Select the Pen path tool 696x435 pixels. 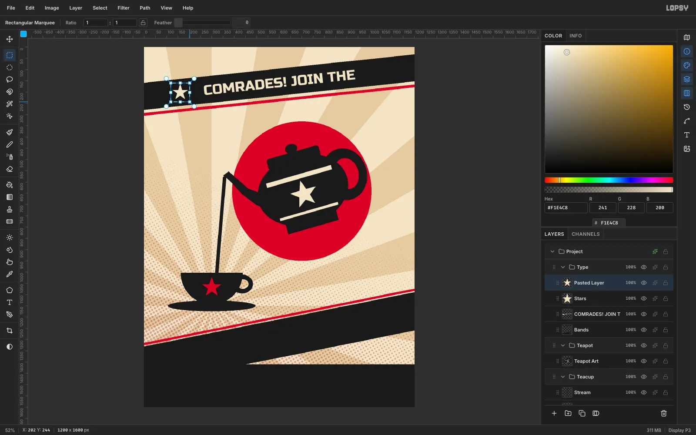click(x=10, y=315)
